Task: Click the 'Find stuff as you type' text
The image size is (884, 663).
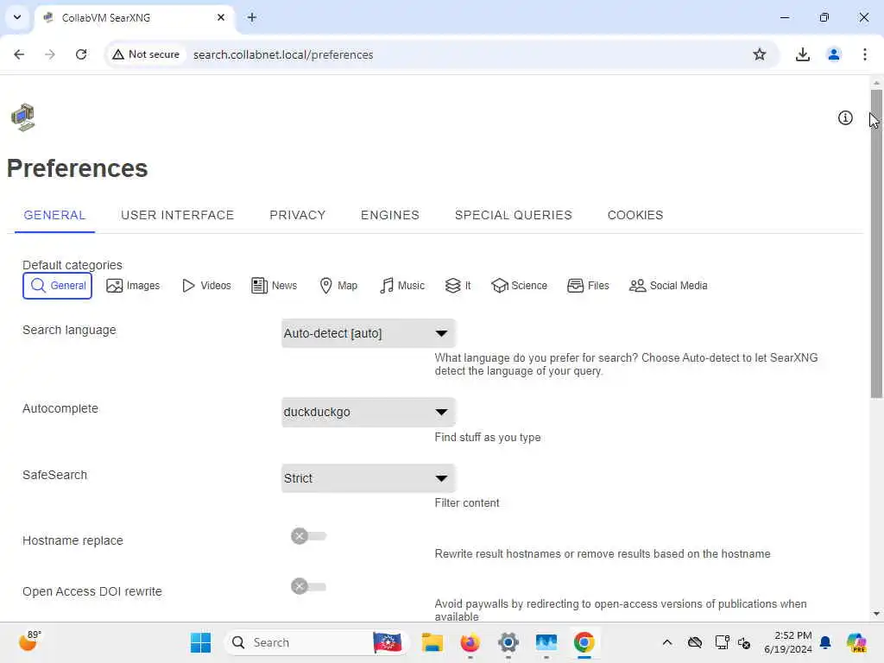Action: tap(487, 438)
